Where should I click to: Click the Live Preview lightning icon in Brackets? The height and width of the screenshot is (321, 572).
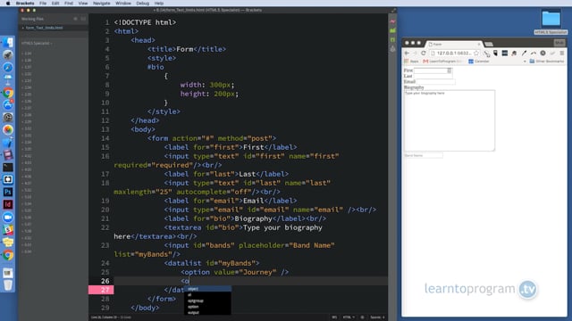pos(392,21)
